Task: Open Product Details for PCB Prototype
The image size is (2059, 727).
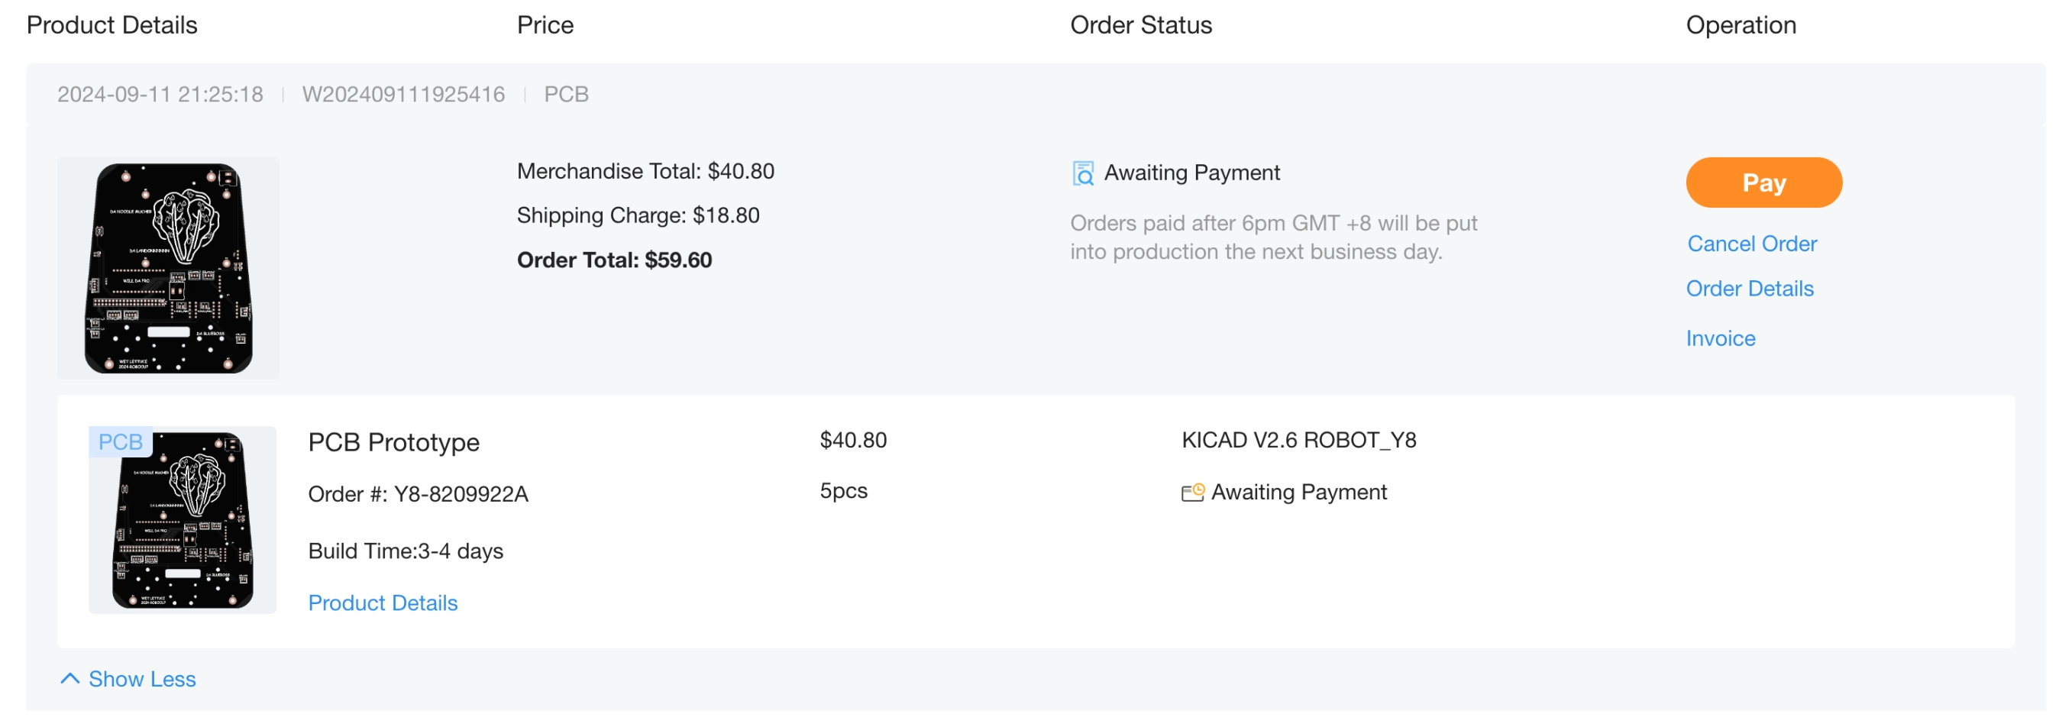Action: click(x=383, y=603)
